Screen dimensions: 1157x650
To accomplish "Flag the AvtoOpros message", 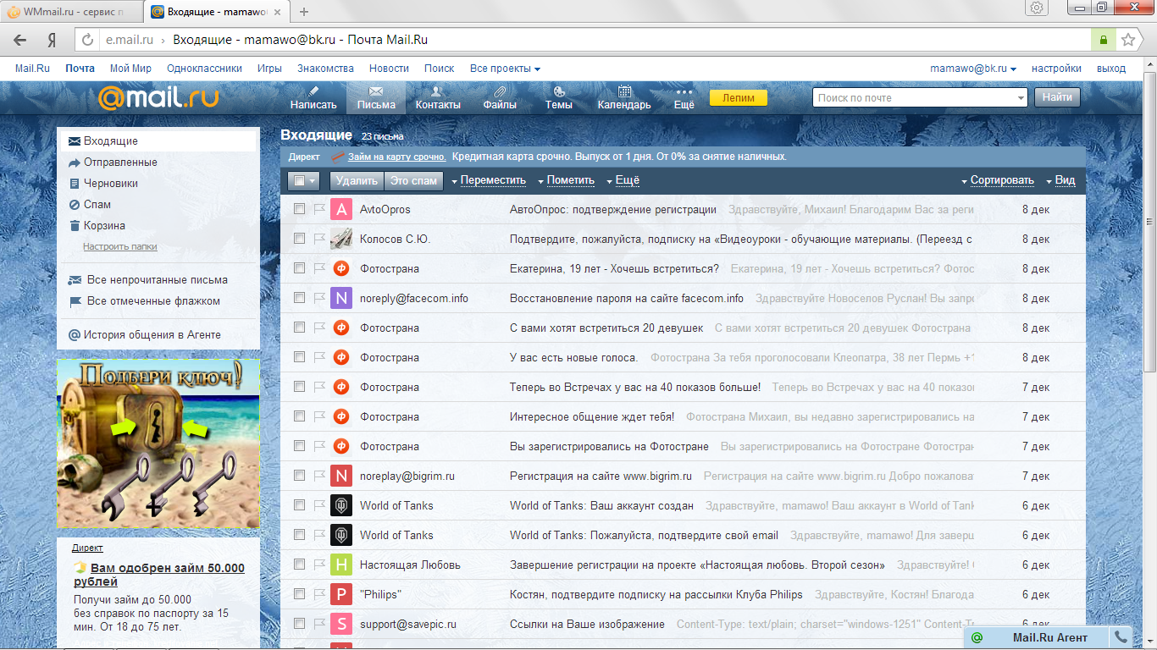I will (x=319, y=209).
